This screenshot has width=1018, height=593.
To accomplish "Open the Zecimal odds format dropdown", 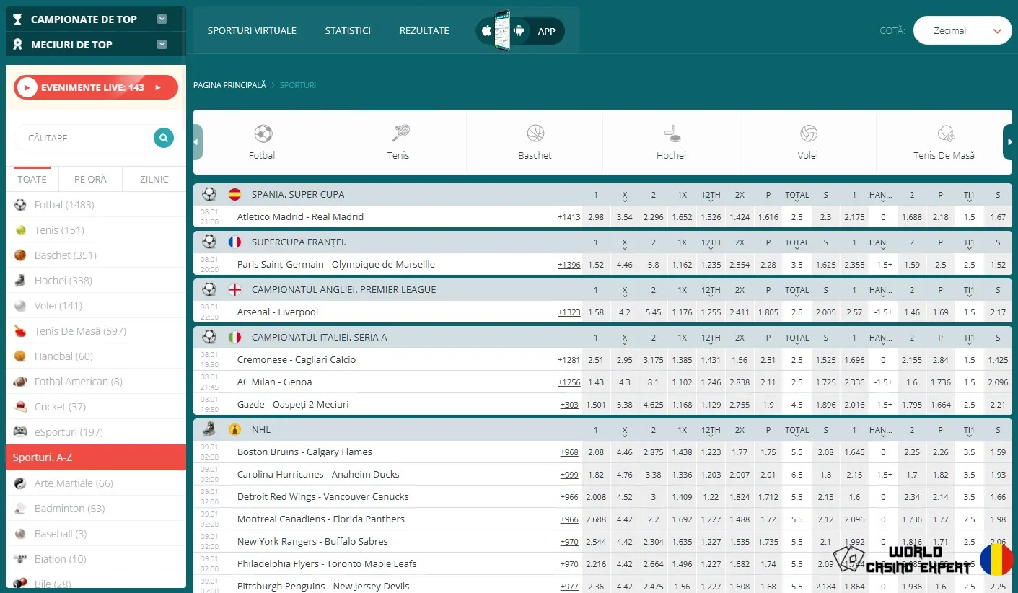I will point(962,30).
